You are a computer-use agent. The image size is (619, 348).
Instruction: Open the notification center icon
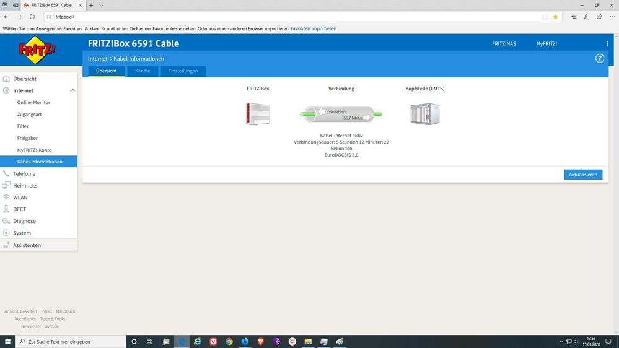tap(608, 341)
